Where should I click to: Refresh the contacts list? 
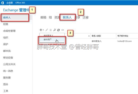pyautogui.click(x=59, y=30)
